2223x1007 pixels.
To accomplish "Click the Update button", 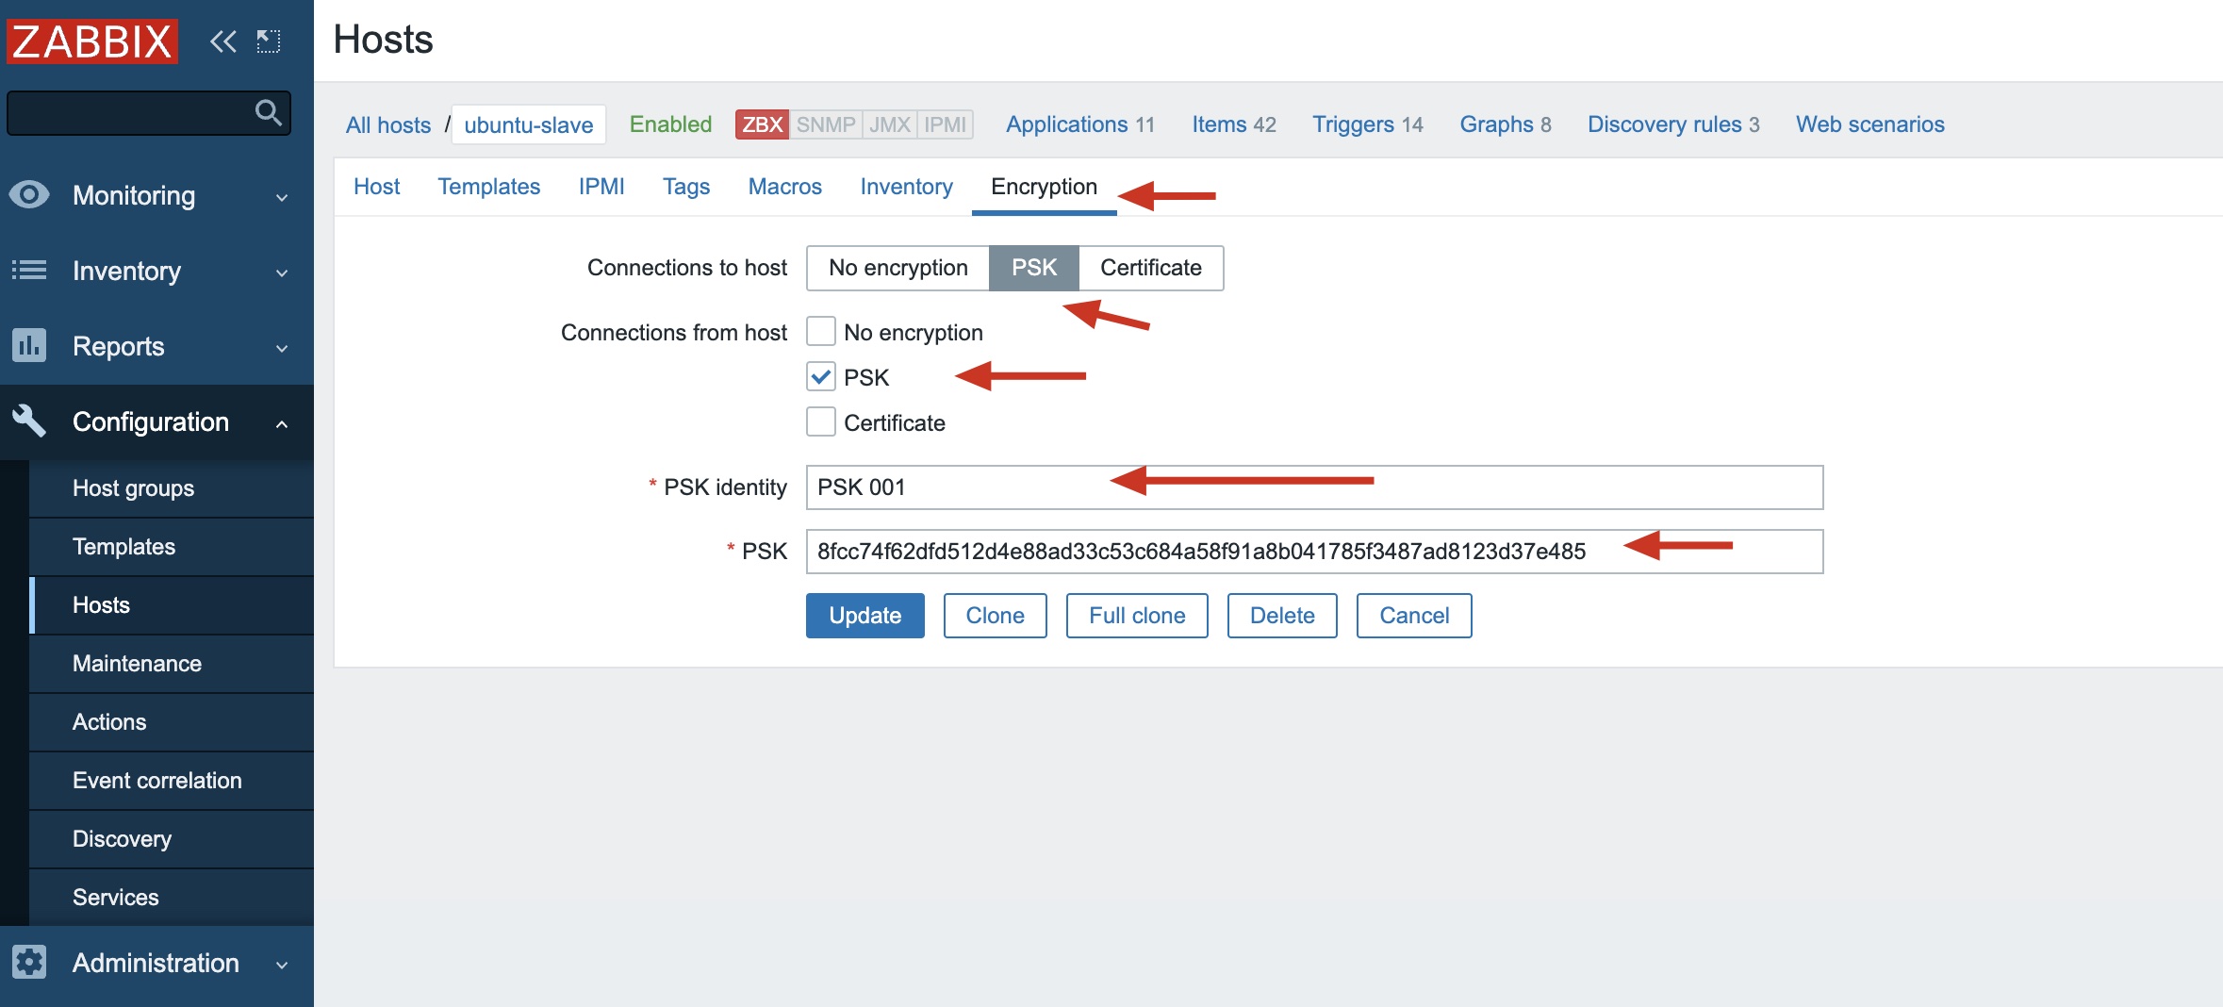I will tap(864, 616).
